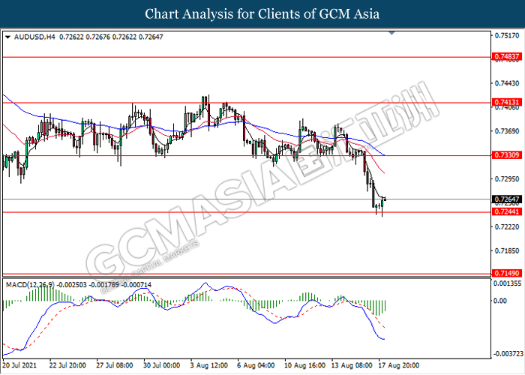525x375 pixels.
Task: Click the 0.74837 resistance price label
Action: 507,56
